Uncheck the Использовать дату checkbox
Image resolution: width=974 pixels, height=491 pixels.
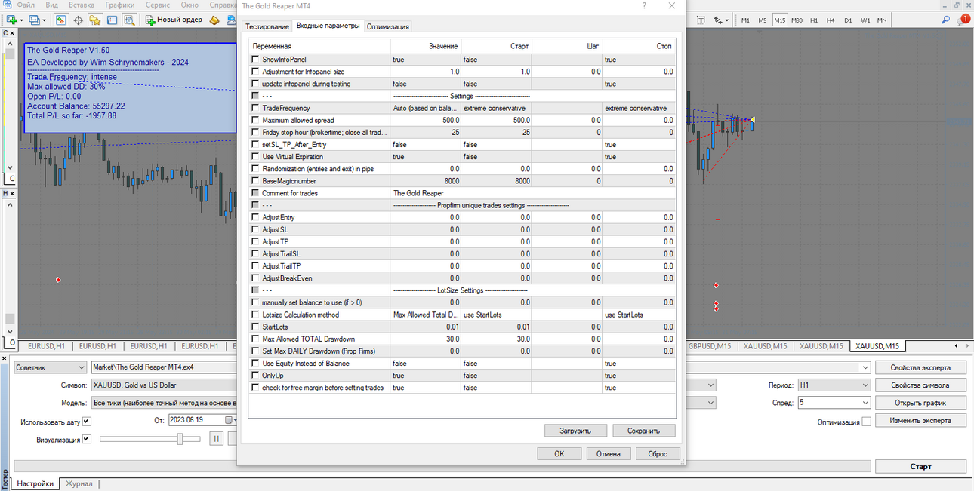coord(86,422)
